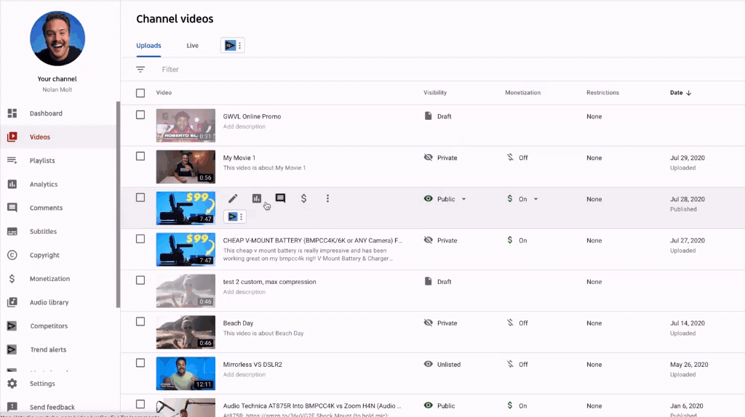This screenshot has height=417, width=745.
Task: Open the Competitors icon in the sidebar
Action: coord(12,326)
